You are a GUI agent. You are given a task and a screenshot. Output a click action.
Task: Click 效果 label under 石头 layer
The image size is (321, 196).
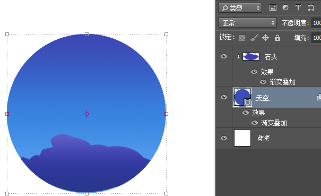(x=267, y=72)
